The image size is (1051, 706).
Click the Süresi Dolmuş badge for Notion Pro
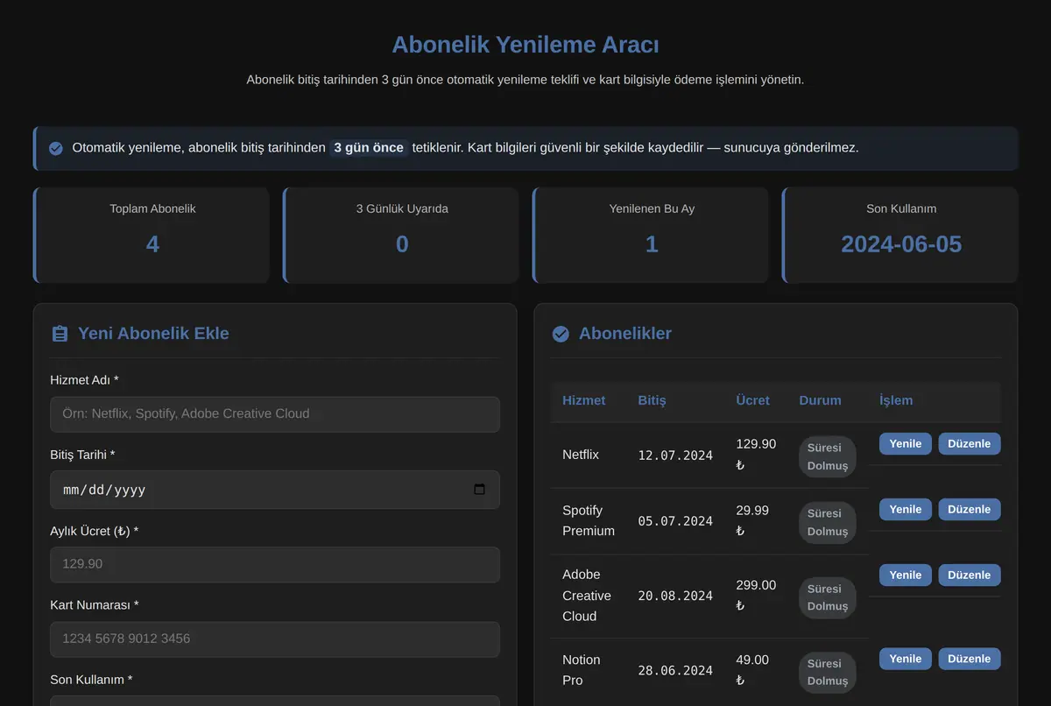828,672
